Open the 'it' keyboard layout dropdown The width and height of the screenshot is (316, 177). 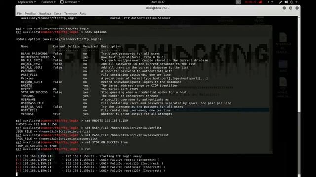point(270,2)
